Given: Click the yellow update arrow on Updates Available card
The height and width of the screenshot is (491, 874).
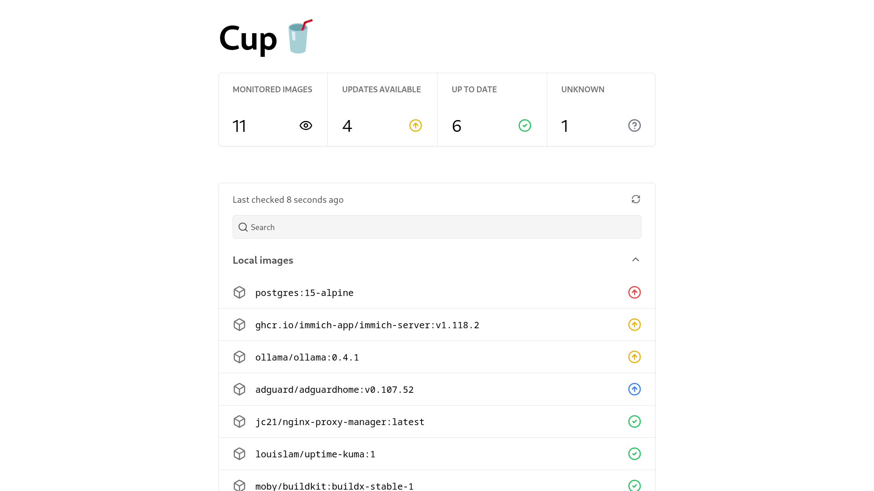Looking at the screenshot, I should click(x=415, y=125).
